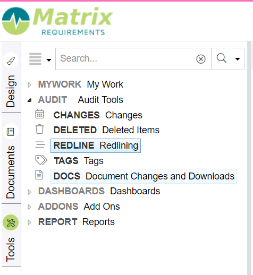Open the hamburger list menu dropdown

(x=40, y=59)
